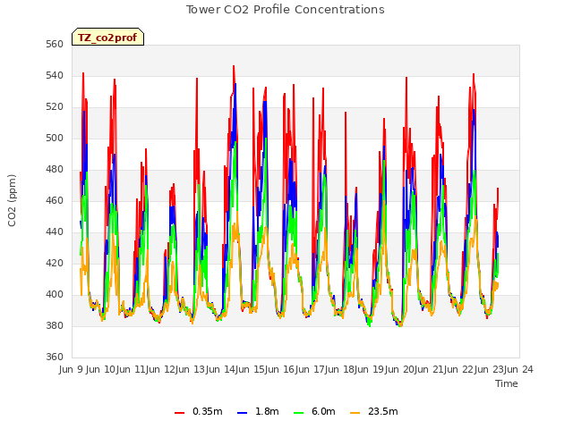Click the red peak near 540 before Jun 20
The width and height of the screenshot is (573, 429).
click(x=406, y=78)
